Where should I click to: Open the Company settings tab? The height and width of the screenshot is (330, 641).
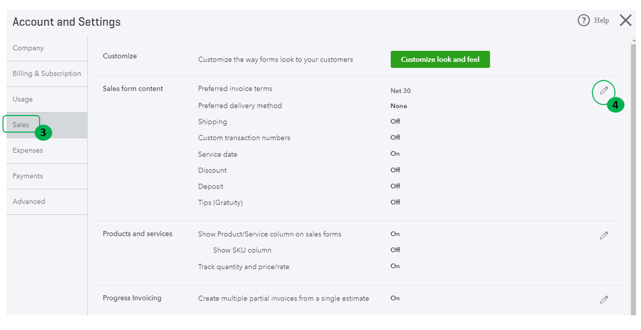tap(28, 48)
